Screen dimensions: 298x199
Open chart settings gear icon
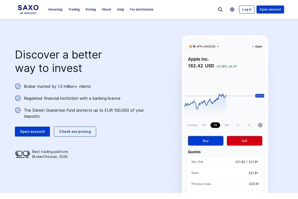(260, 125)
